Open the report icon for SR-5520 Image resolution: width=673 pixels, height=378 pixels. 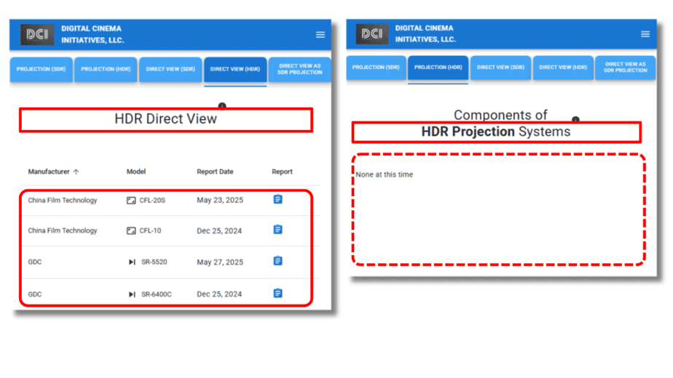(278, 261)
